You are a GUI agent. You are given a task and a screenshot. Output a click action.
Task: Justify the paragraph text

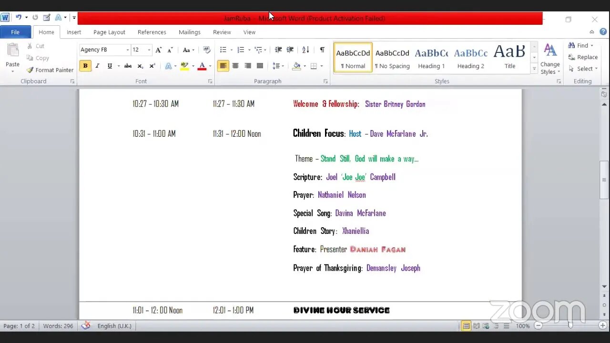pos(260,66)
